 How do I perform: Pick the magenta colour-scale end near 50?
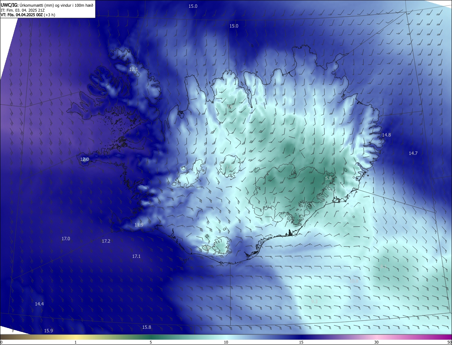pyautogui.click(x=447, y=337)
